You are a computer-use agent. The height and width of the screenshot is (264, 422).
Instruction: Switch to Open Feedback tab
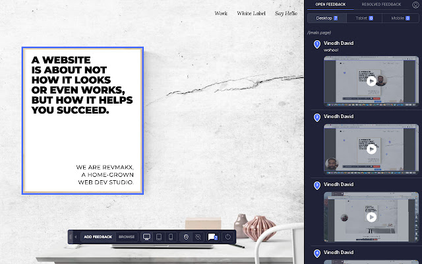click(330, 5)
